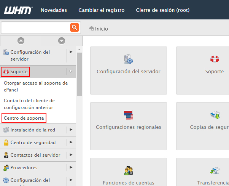Expand Configuración del servidor arrow in sidebar

(x=71, y=52)
